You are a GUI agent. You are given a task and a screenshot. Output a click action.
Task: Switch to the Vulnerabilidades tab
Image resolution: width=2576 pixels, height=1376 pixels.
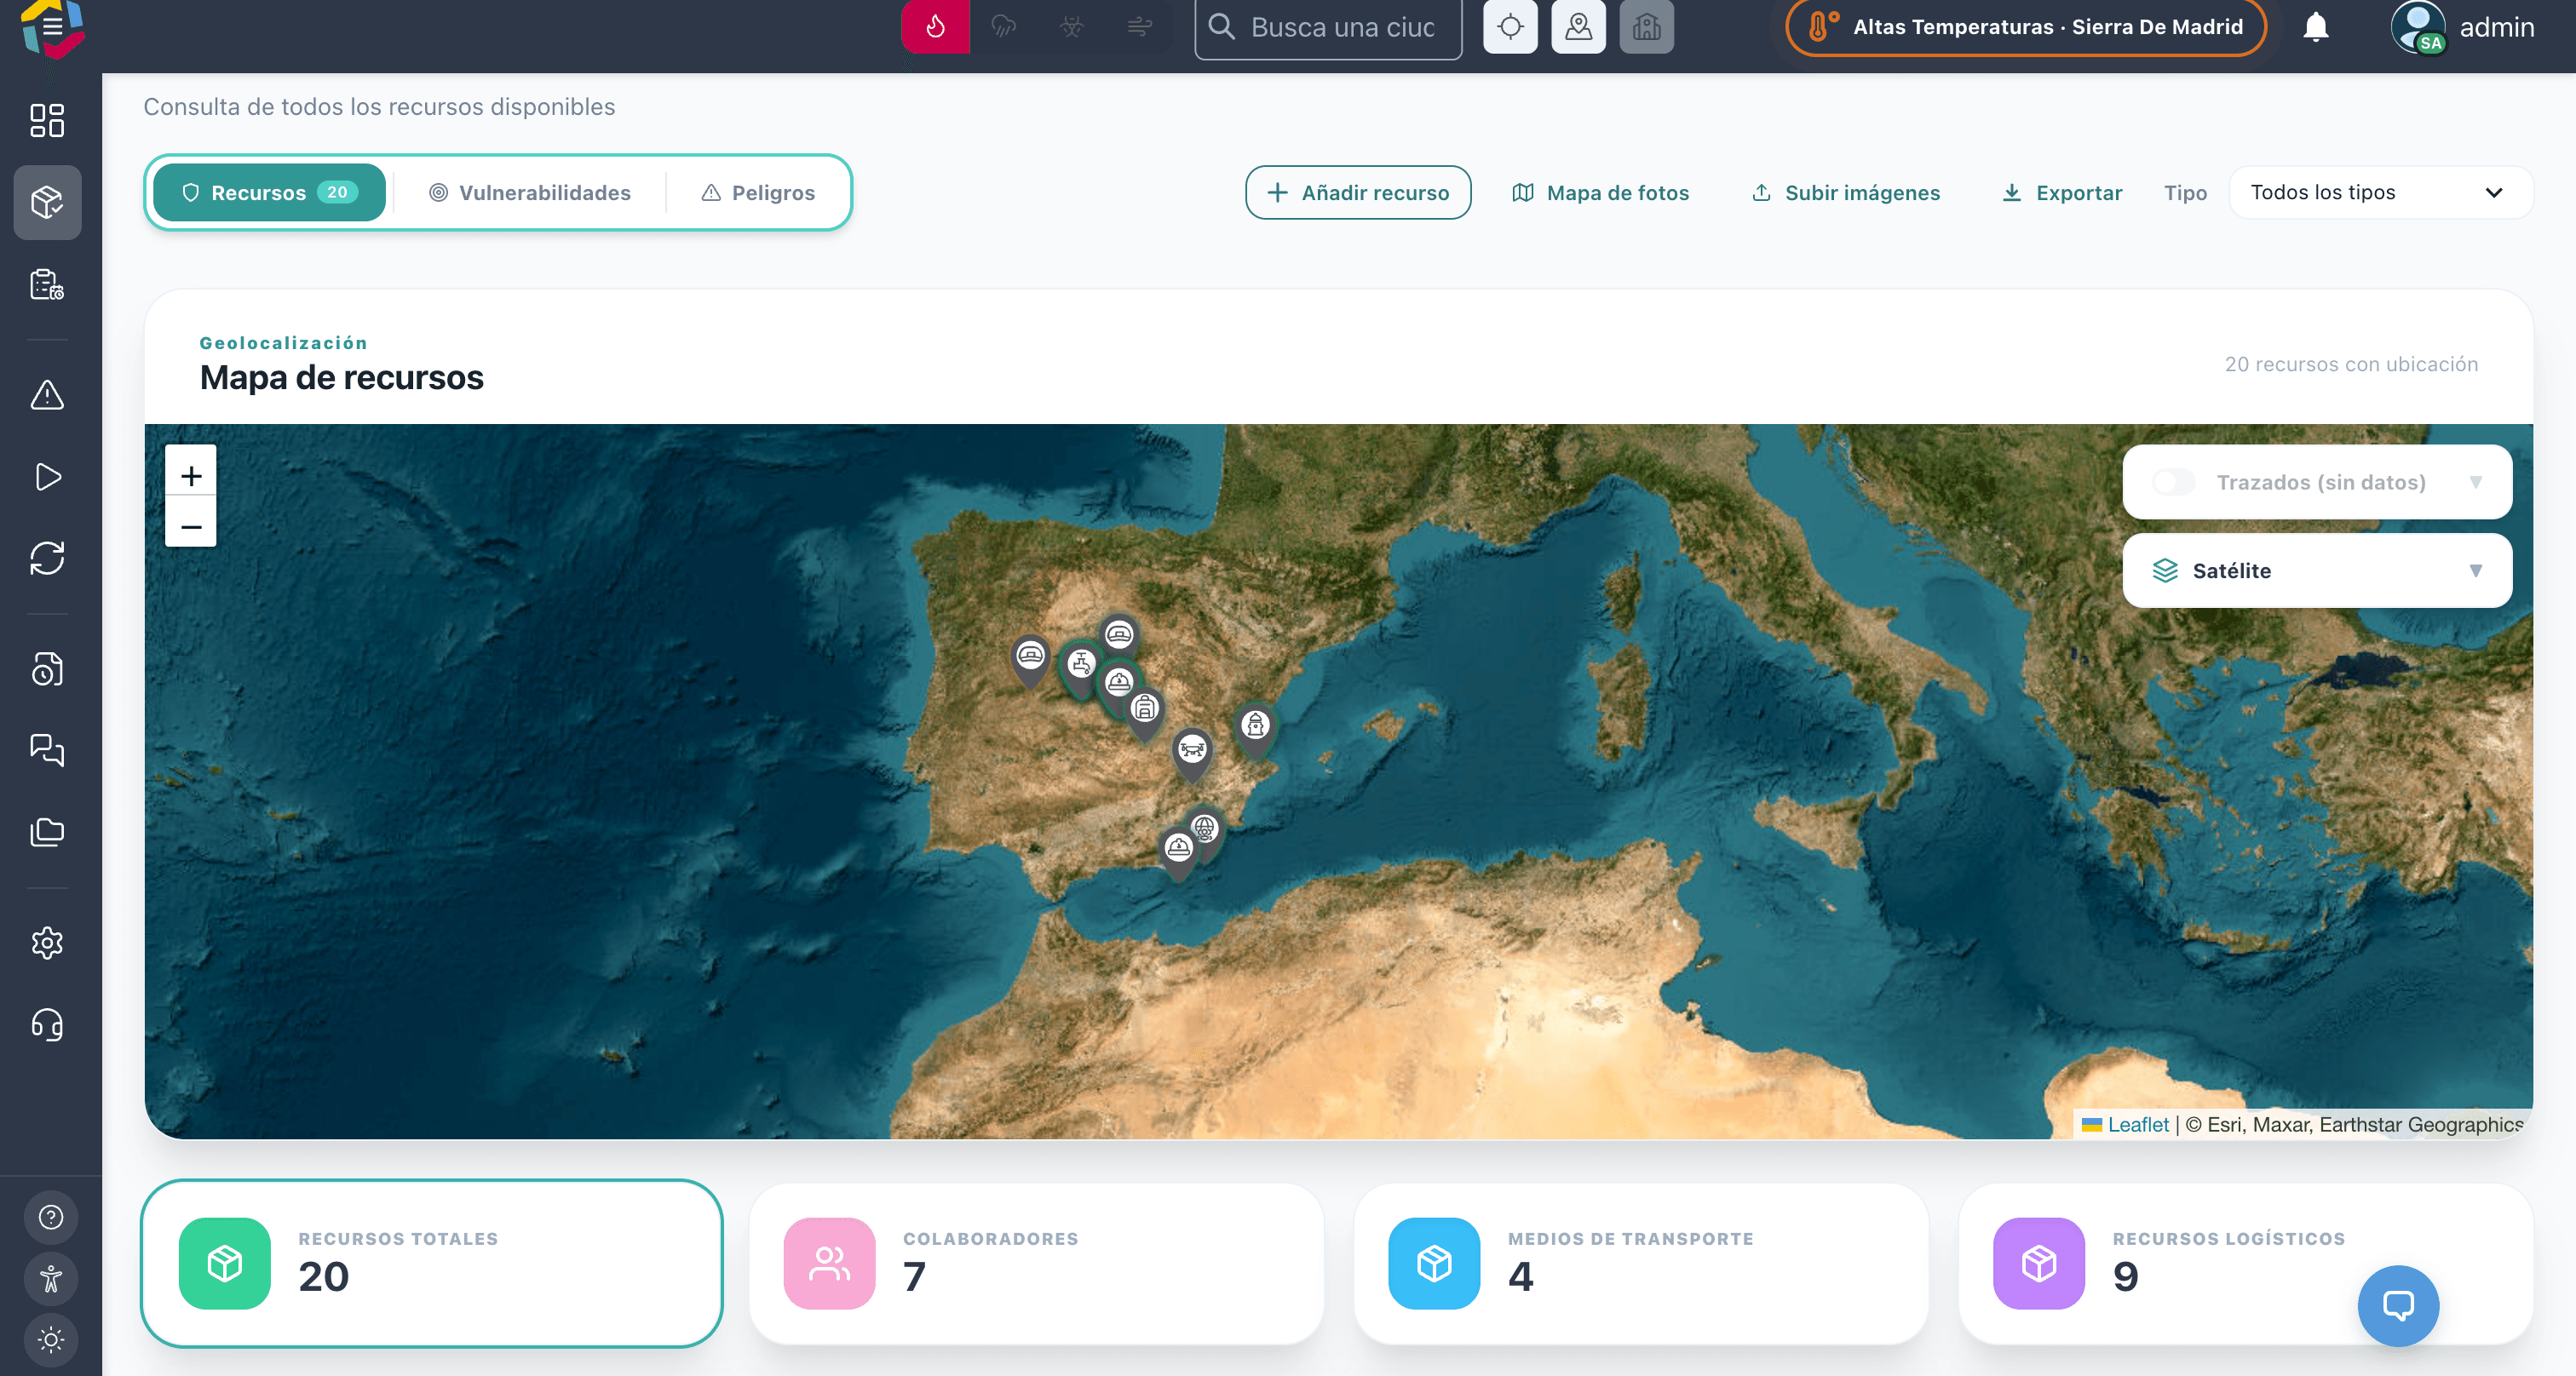(530, 192)
